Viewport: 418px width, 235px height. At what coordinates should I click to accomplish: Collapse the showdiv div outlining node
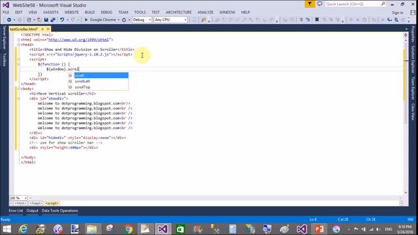point(18,99)
